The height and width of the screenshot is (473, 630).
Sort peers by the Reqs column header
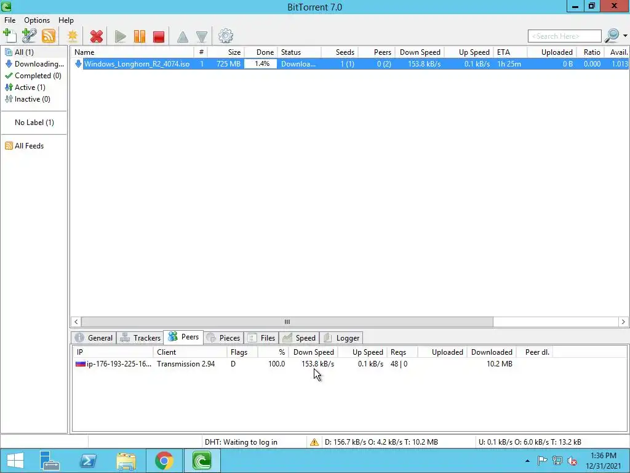pos(402,352)
